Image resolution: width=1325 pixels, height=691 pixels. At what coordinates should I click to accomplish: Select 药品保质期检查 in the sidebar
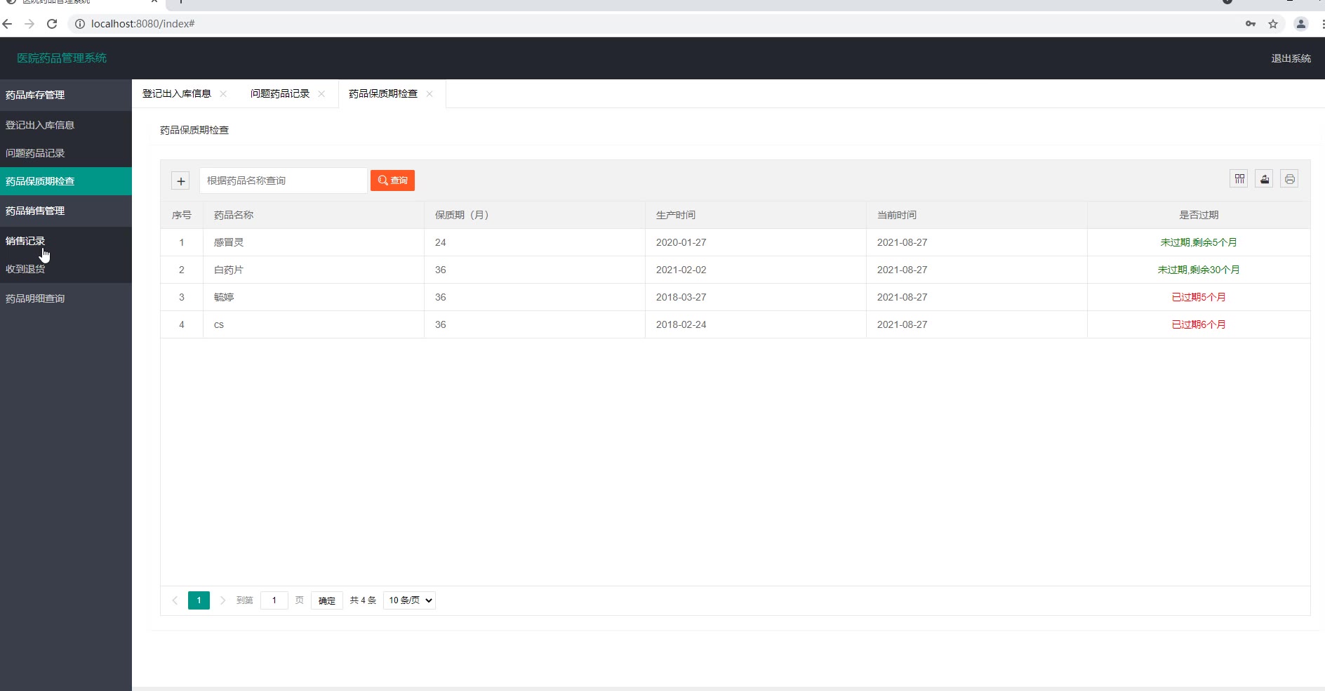click(x=66, y=181)
